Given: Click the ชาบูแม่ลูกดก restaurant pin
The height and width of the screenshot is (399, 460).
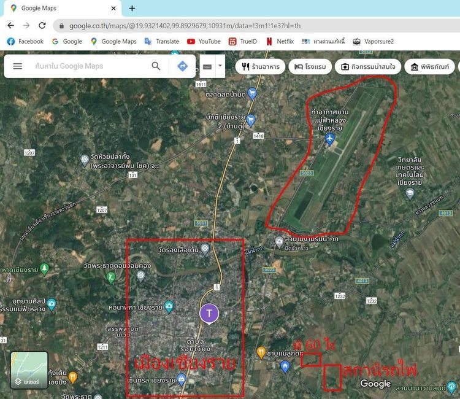Looking at the screenshot, I should pyautogui.click(x=261, y=352).
